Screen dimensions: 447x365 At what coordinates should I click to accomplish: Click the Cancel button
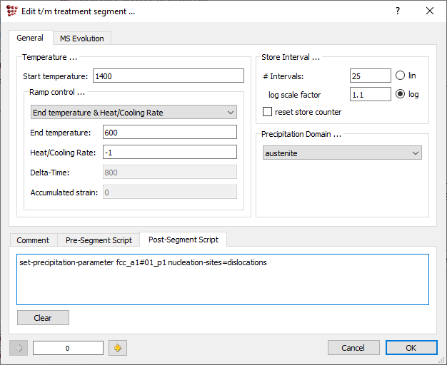pos(353,348)
